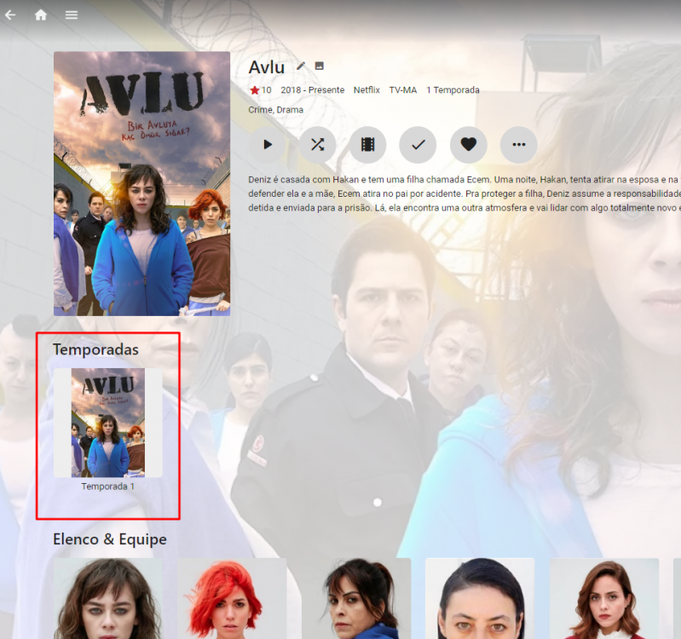Viewport: 681px width, 639px height.
Task: Open cast member with ponytail and blue collar
Action: (356, 598)
